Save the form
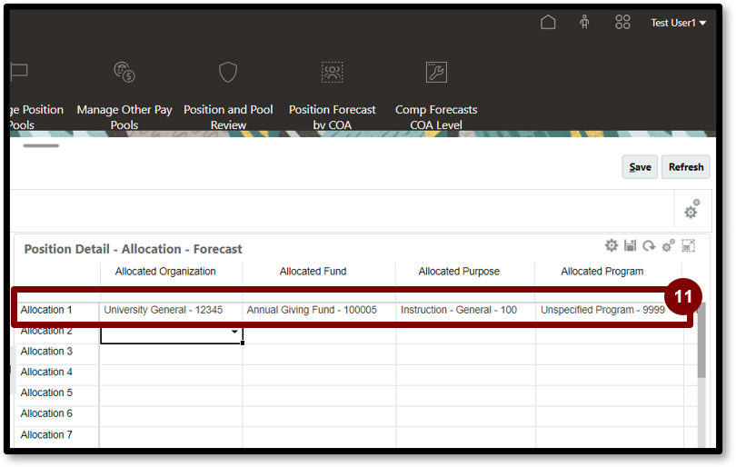736x467 pixels. pyautogui.click(x=640, y=167)
